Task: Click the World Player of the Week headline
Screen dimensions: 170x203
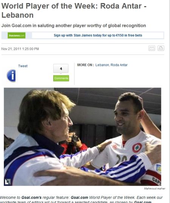Action: click(74, 11)
